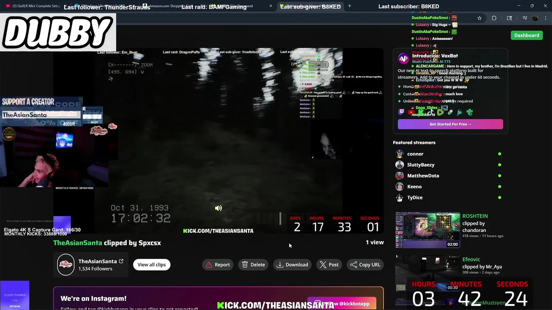Open TheAsianSanta channel name link
This screenshot has width=552, height=310.
pos(97,261)
